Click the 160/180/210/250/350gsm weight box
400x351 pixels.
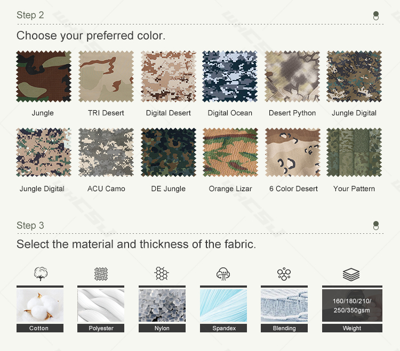351,305
